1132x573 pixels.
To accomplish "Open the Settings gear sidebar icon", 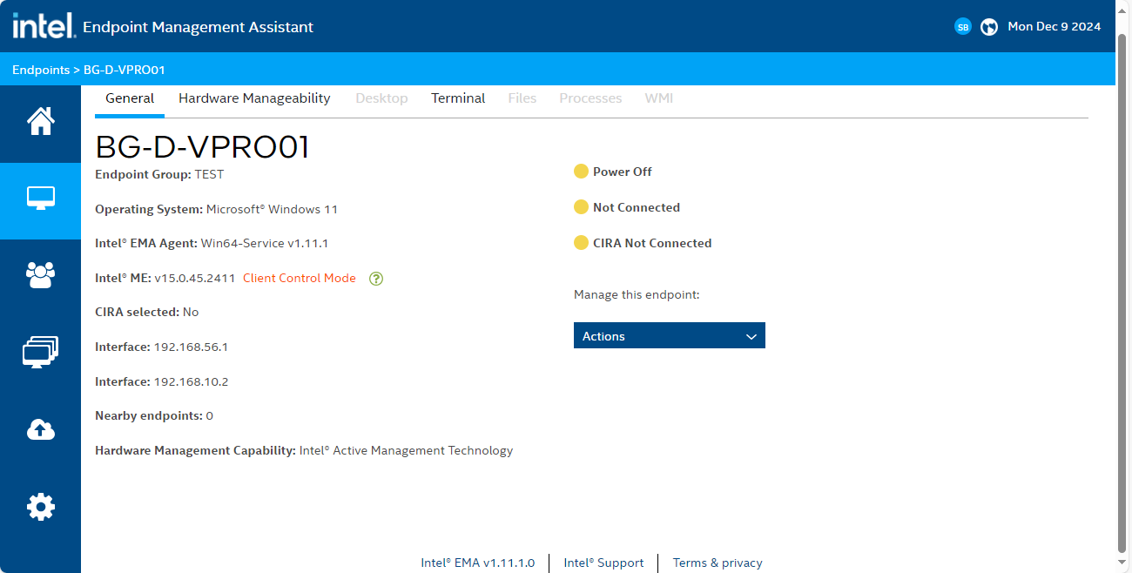I will tap(41, 507).
